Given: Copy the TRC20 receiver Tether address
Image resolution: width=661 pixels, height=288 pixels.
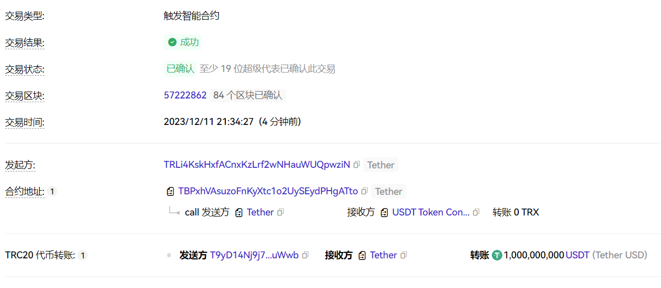Looking at the screenshot, I should coord(404,255).
